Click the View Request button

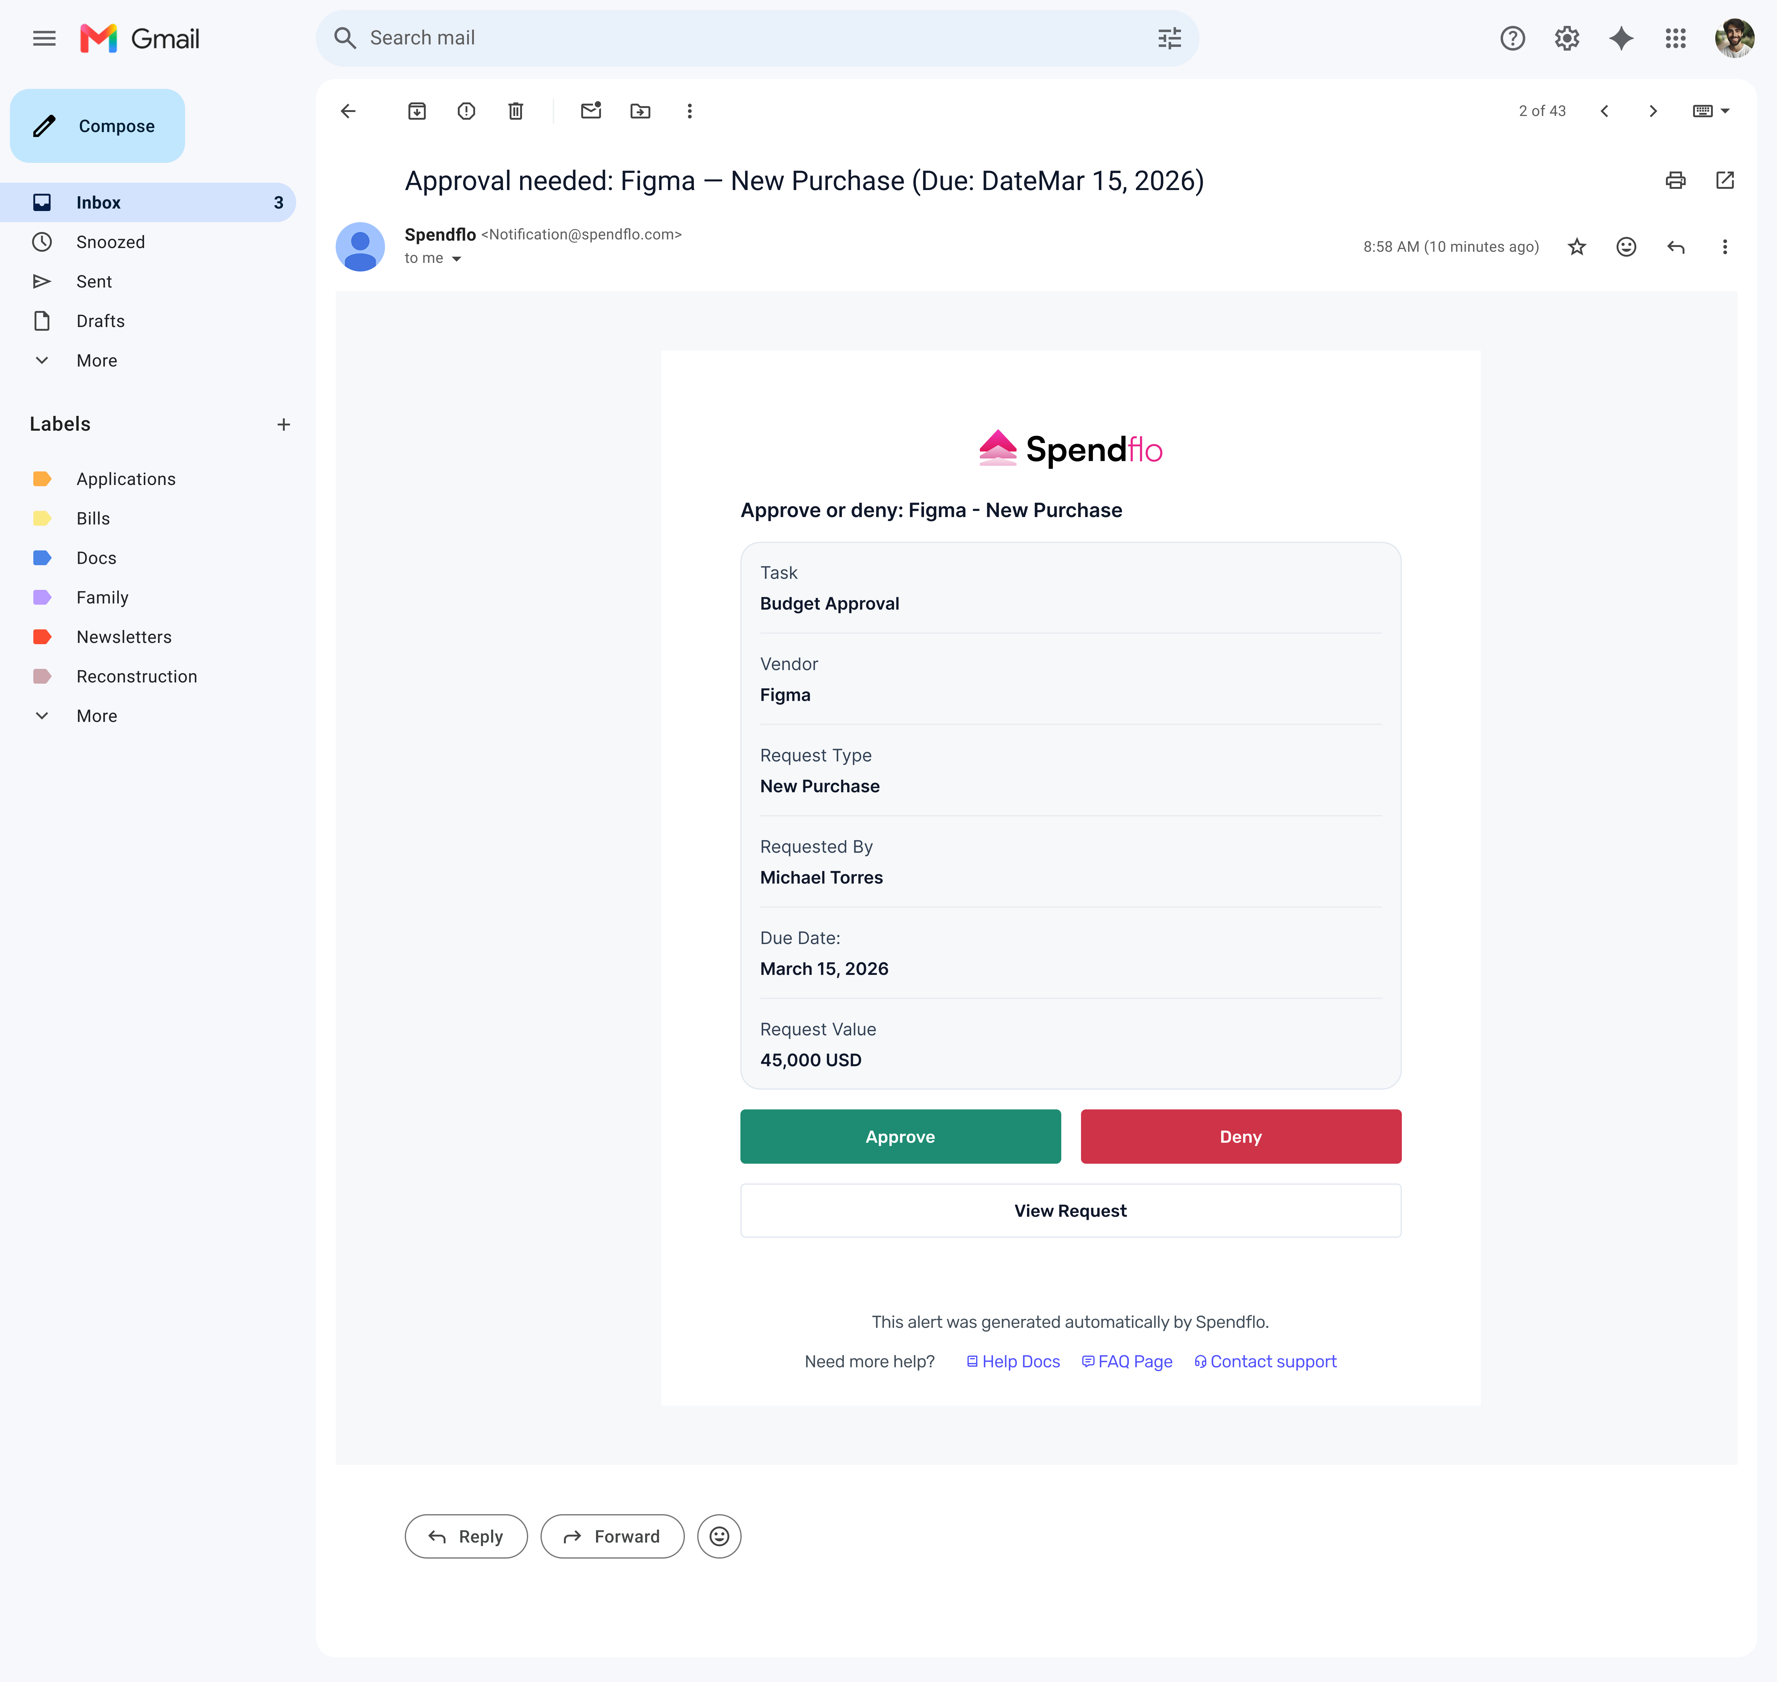click(1071, 1210)
